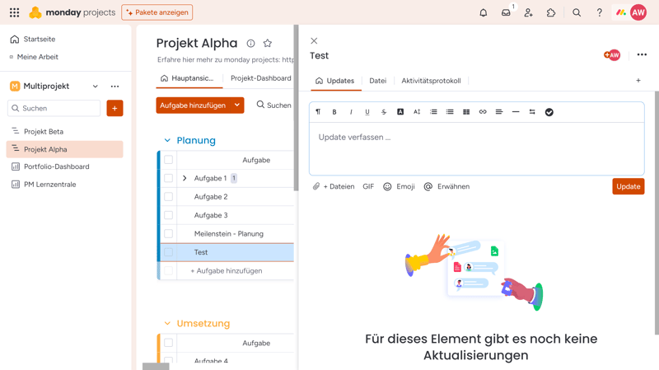Screen dimensions: 659x370
Task: Toggle bold formatting in update editor
Action: tap(334, 112)
